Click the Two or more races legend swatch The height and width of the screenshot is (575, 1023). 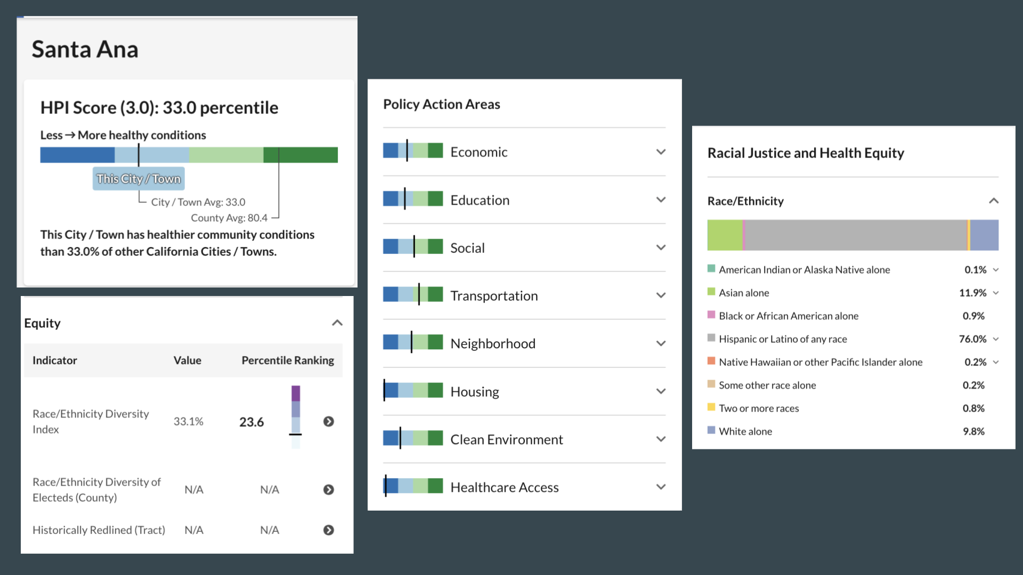coord(711,407)
